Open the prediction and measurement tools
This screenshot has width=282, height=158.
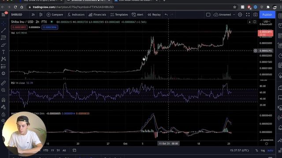pyautogui.click(x=4, y=66)
